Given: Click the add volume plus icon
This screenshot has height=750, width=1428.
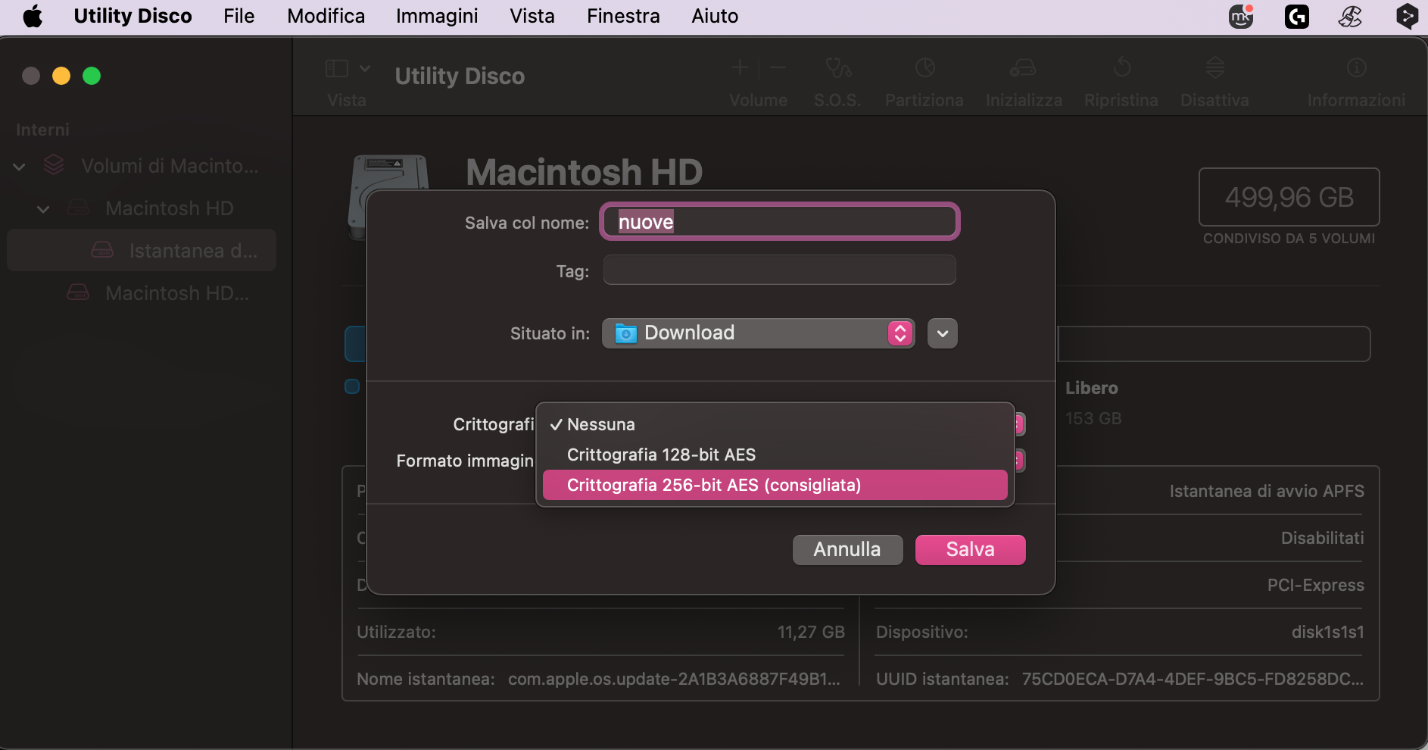Looking at the screenshot, I should click(x=740, y=67).
